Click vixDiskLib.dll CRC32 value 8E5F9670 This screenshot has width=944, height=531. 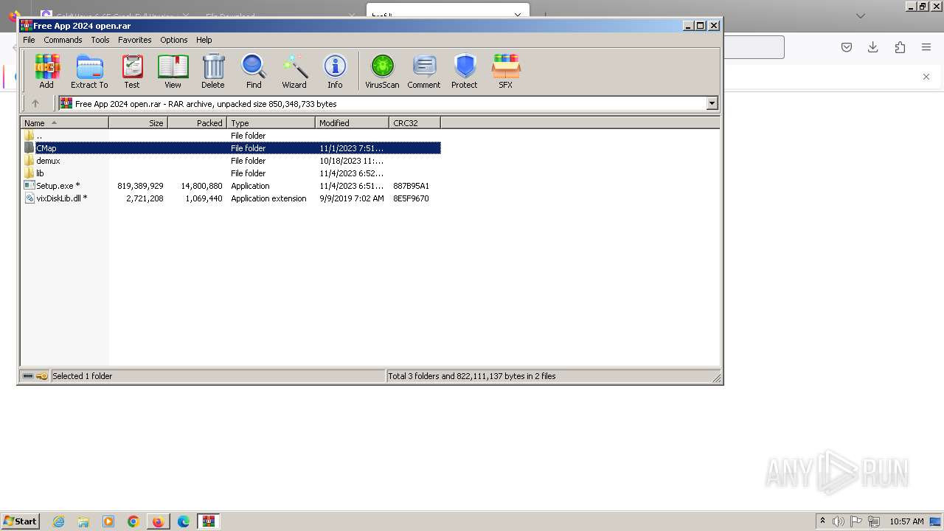411,198
